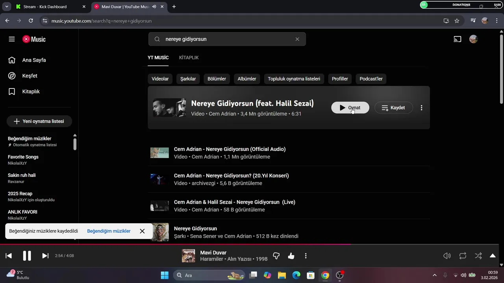Filter results by Bölümler chip
Viewport: 504px width, 283px height.
(x=217, y=79)
